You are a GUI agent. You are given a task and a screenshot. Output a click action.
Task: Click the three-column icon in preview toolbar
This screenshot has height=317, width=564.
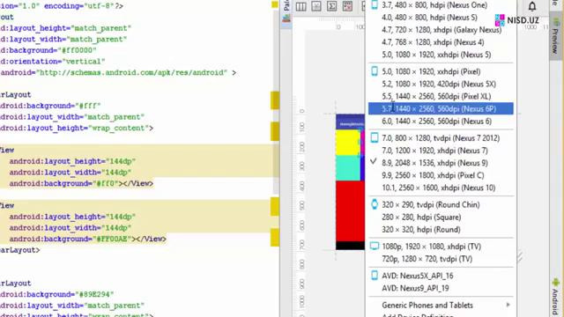[x=301, y=6]
